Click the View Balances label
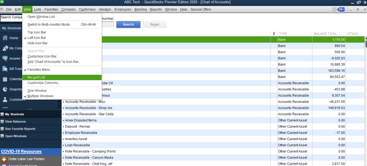 pyautogui.click(x=15, y=122)
